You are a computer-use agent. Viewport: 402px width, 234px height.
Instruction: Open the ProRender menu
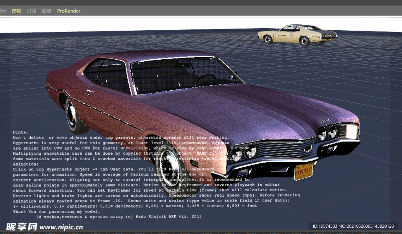pyautogui.click(x=69, y=11)
